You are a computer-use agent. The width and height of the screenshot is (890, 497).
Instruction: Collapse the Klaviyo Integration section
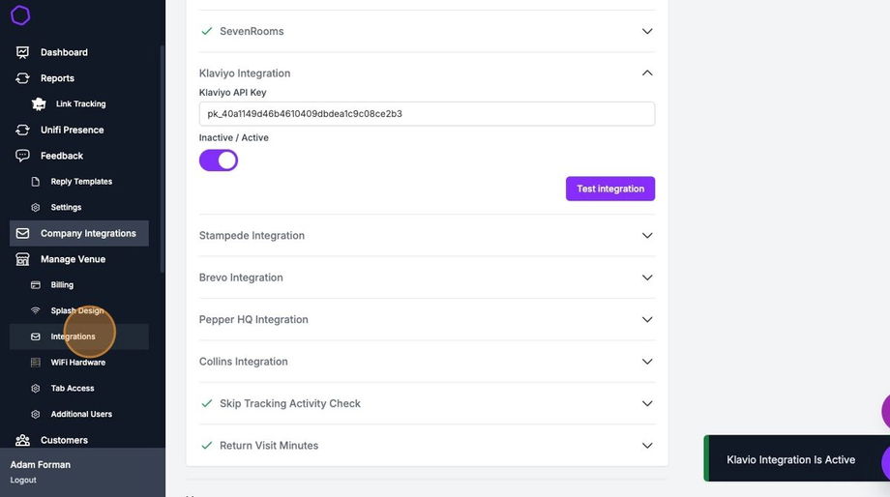(647, 73)
